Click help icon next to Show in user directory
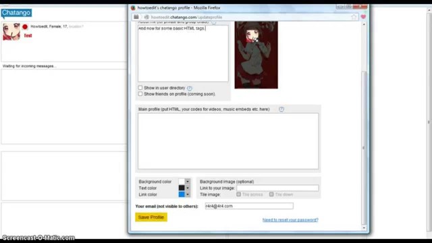 click(190, 88)
